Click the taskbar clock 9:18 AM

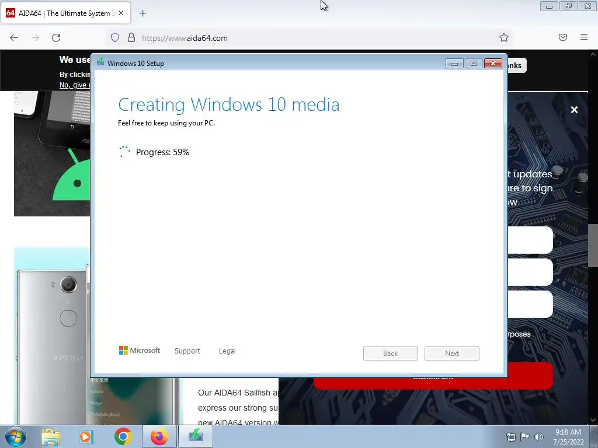pos(568,436)
